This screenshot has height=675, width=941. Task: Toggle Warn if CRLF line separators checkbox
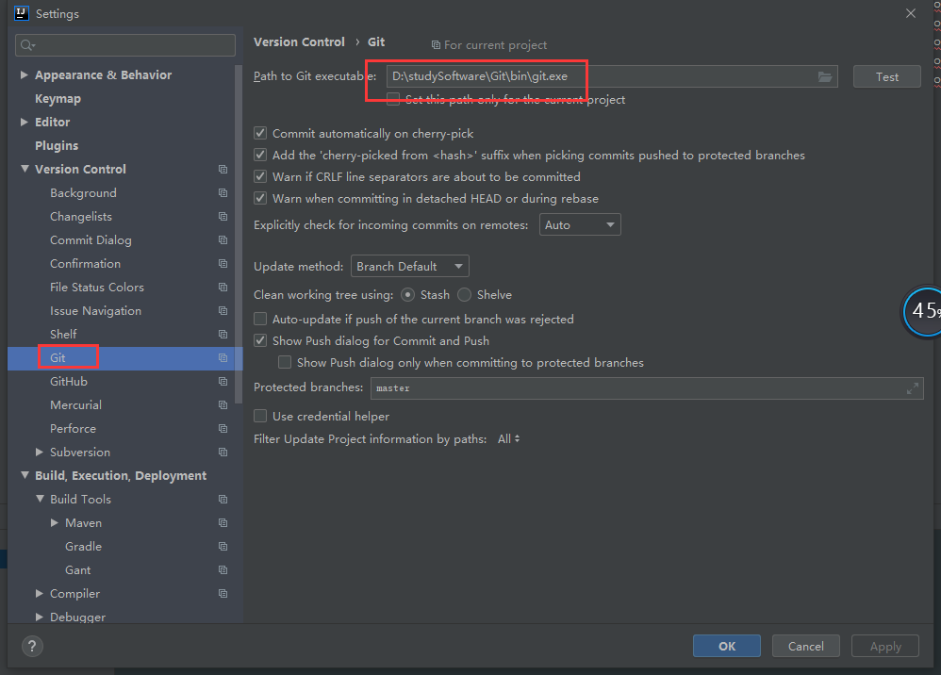260,176
